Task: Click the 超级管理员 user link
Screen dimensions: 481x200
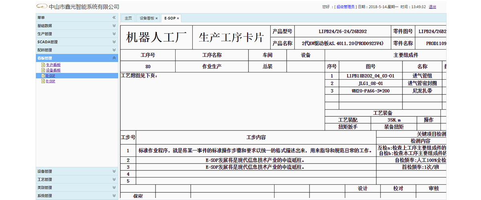Action: click(x=346, y=7)
